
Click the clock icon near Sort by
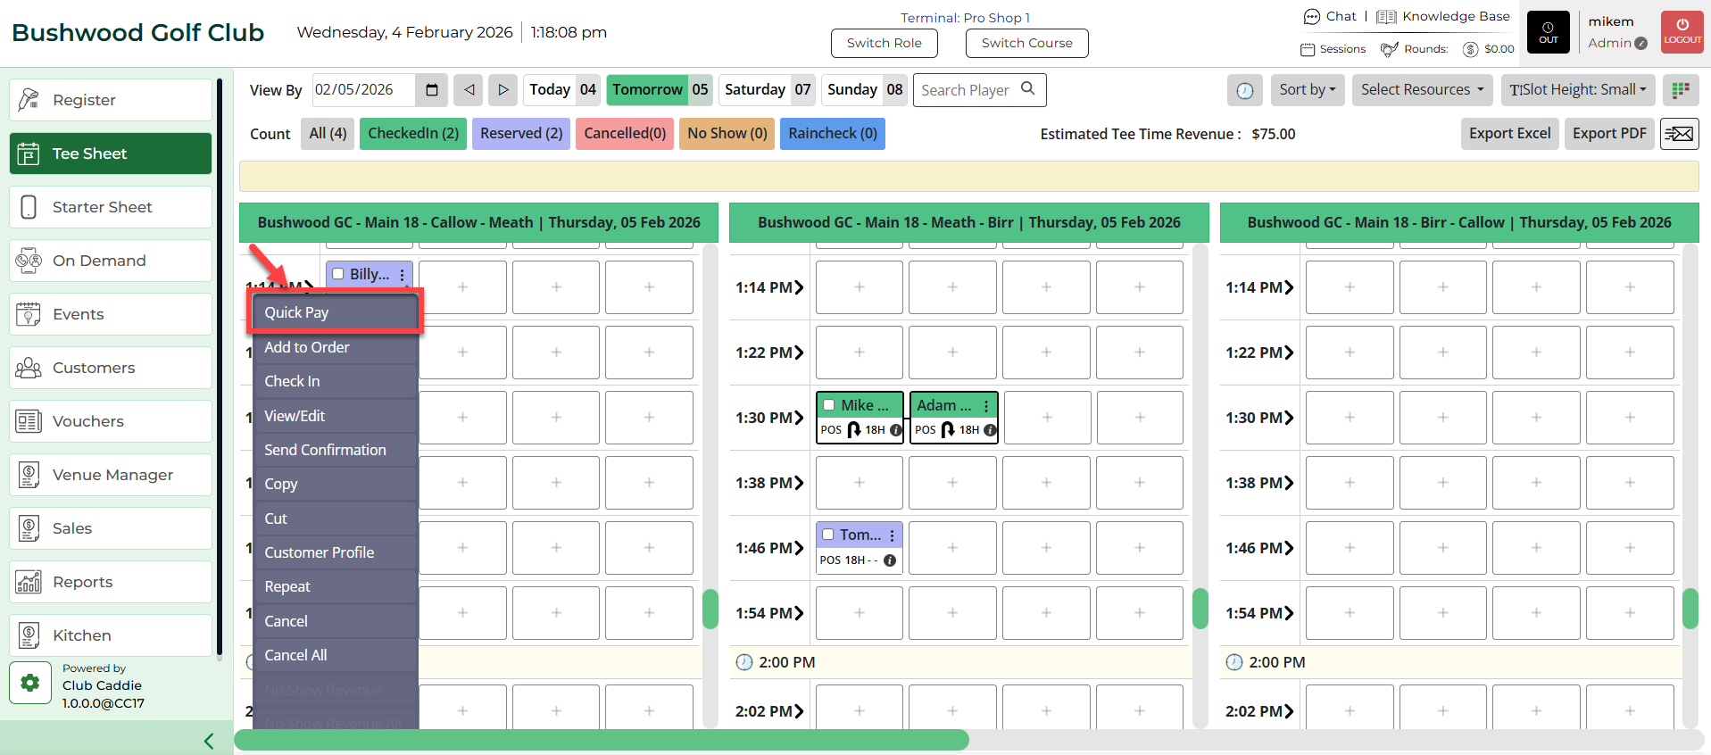point(1244,90)
